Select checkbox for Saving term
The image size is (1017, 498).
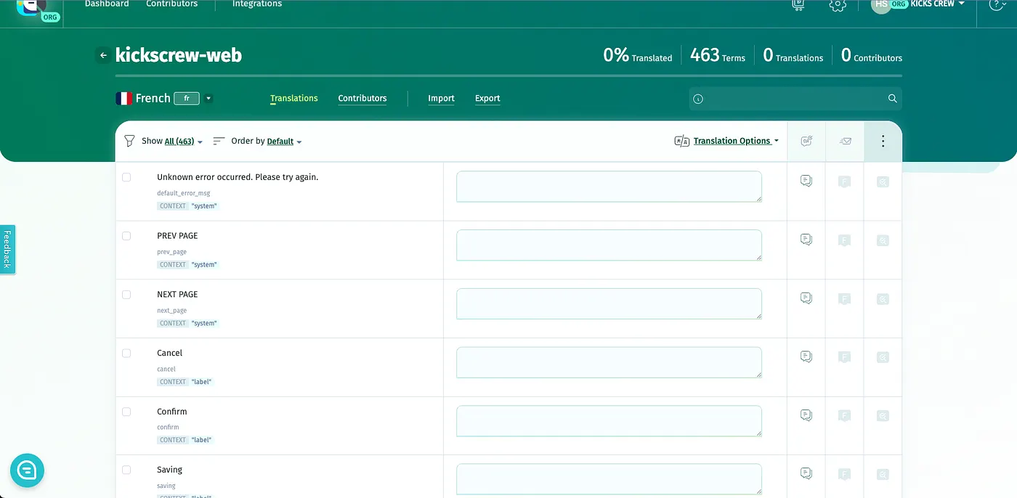click(x=126, y=470)
